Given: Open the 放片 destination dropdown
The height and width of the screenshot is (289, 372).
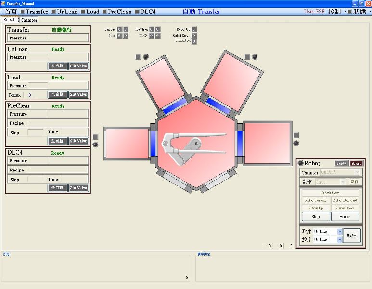Looking at the screenshot, I should tap(327, 240).
